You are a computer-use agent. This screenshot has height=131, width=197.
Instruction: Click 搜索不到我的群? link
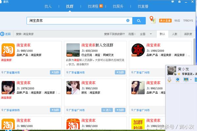coord(114,34)
